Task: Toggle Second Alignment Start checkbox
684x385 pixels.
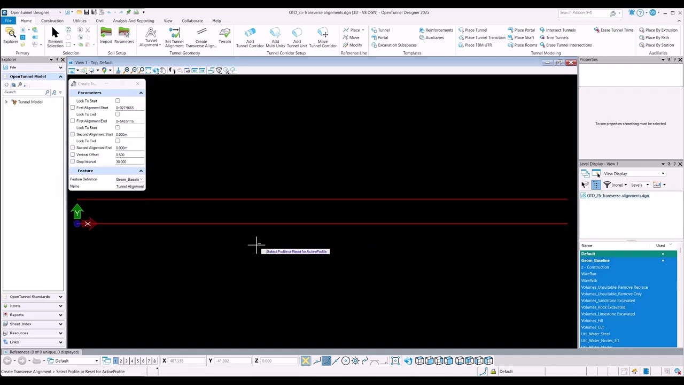Action: point(73,134)
